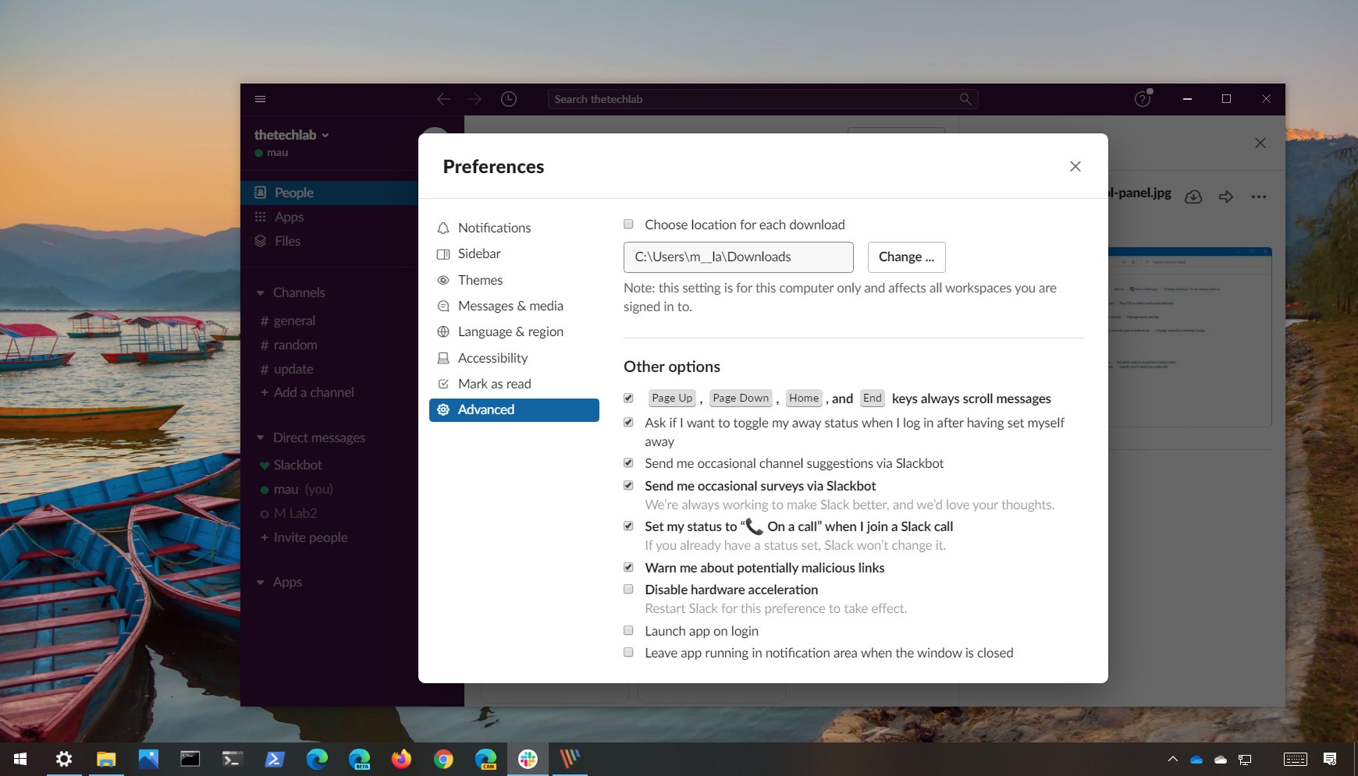Image resolution: width=1358 pixels, height=776 pixels.
Task: Open thetechlab workspace dropdown
Action: [x=292, y=135]
